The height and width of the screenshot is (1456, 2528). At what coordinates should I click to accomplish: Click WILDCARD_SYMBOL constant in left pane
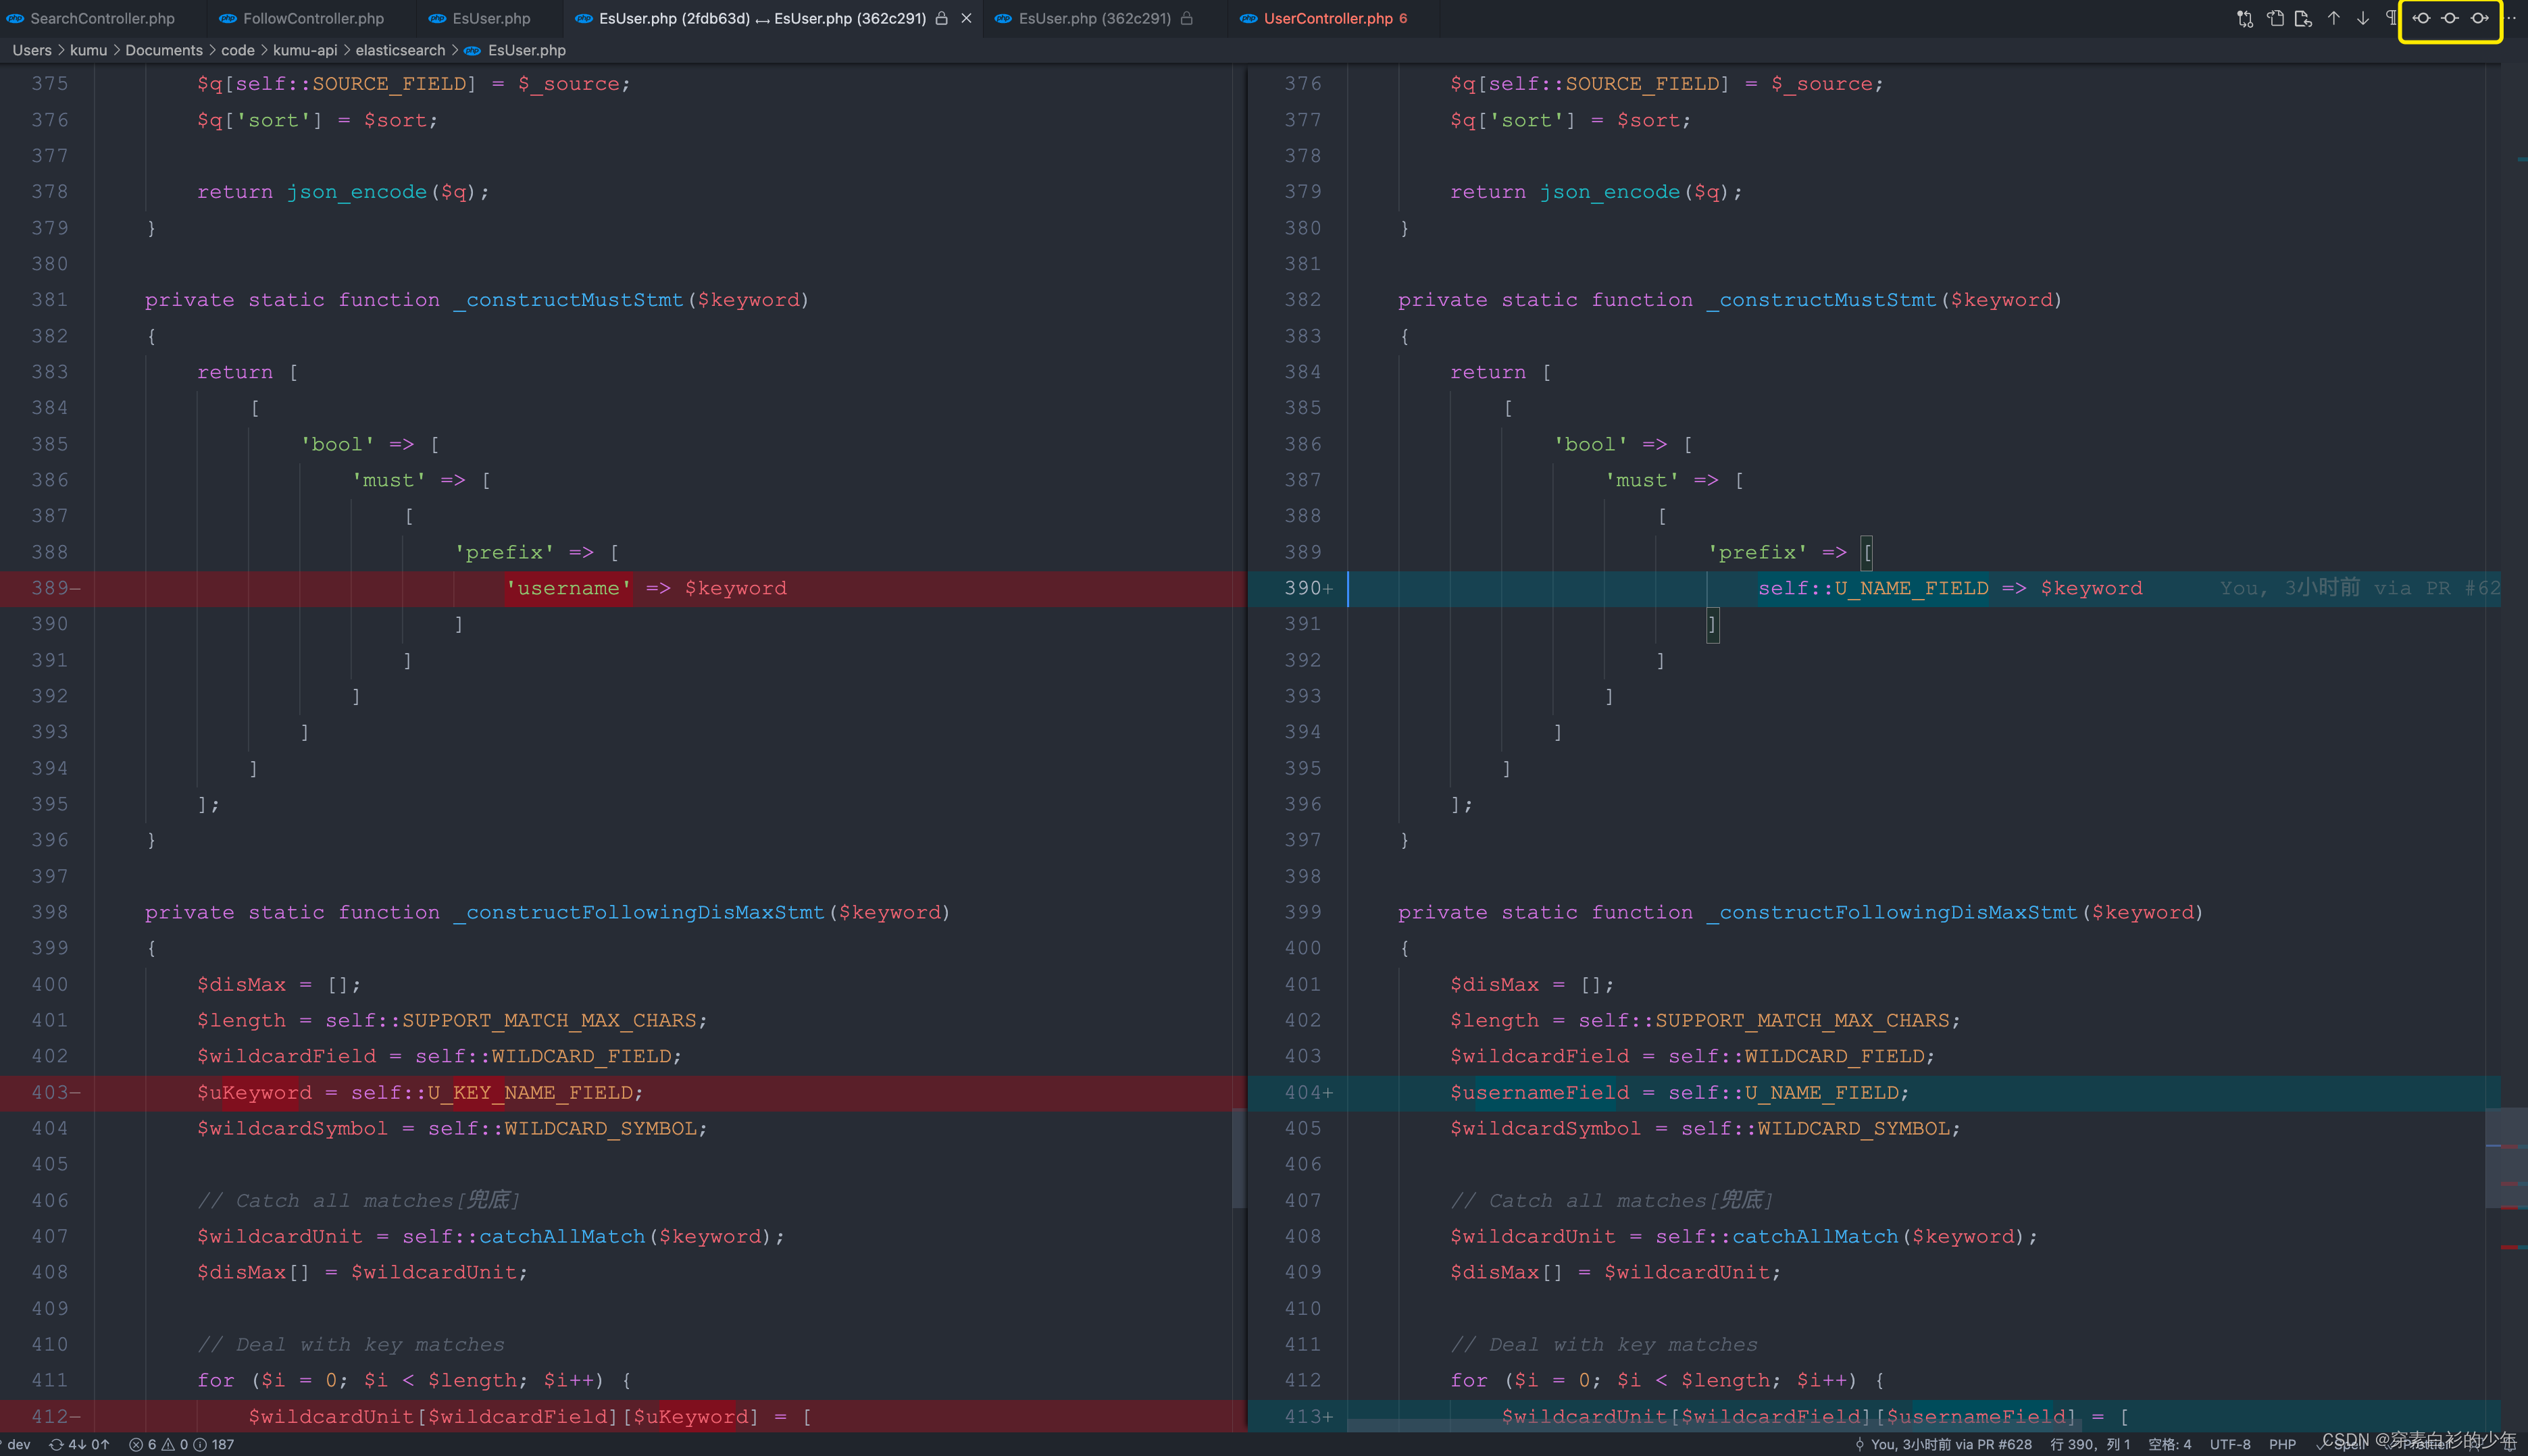click(600, 1128)
